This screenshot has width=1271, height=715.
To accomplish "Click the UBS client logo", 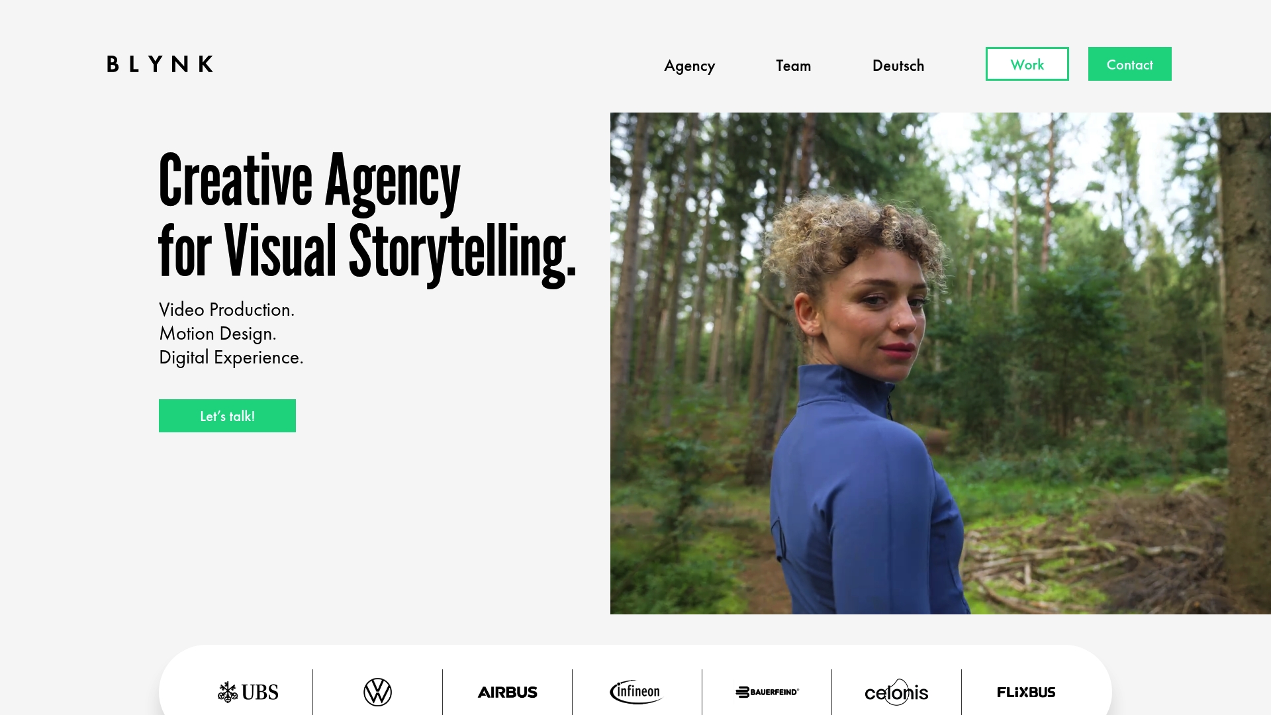I will click(248, 692).
